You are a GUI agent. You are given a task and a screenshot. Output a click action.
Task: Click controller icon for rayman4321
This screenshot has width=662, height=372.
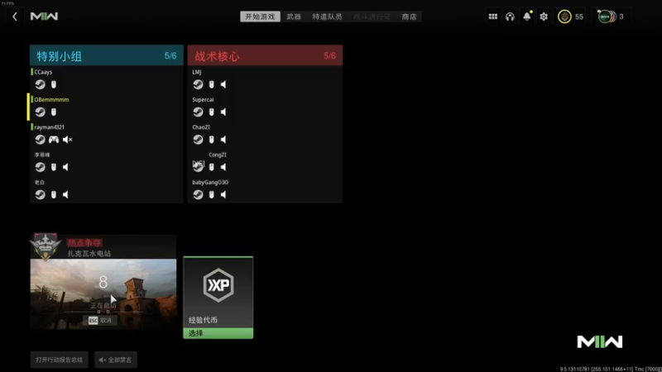(x=54, y=139)
